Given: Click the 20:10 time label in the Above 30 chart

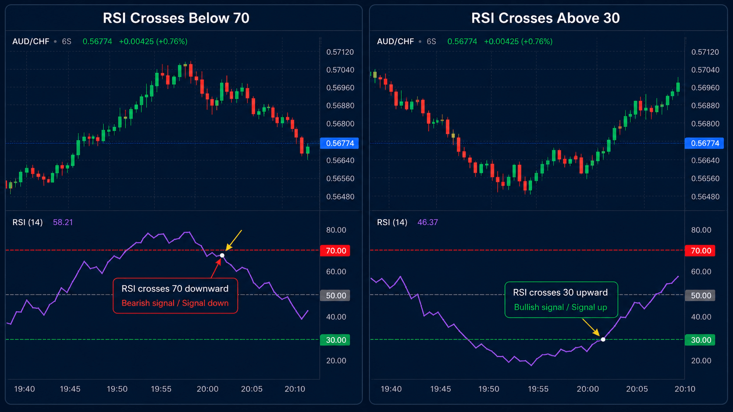Looking at the screenshot, I should (x=685, y=389).
